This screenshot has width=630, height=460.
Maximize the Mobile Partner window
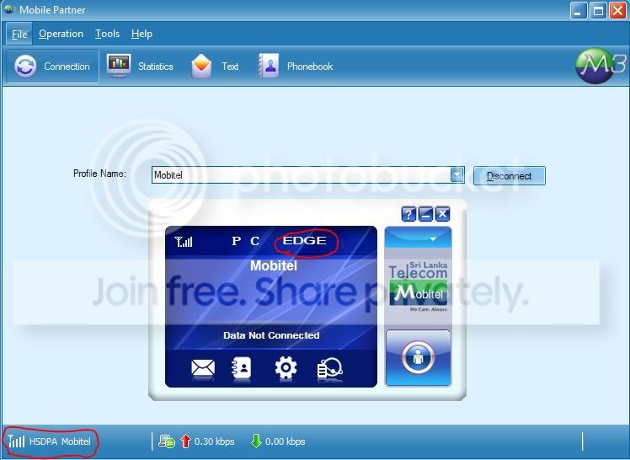(x=598, y=10)
